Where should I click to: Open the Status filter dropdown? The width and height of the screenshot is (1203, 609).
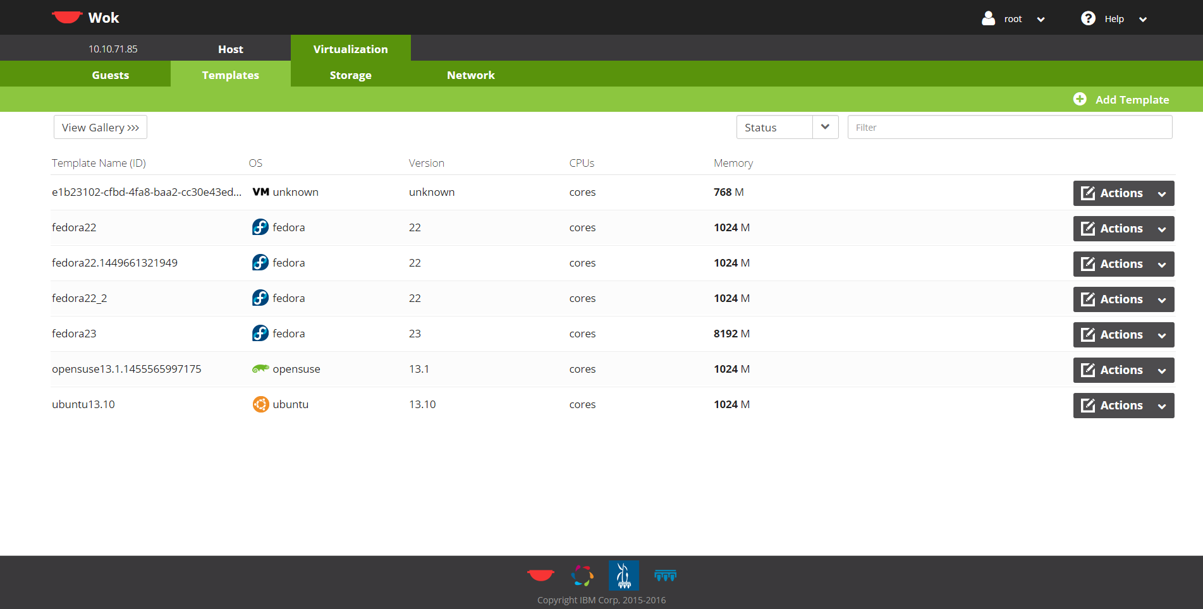(x=787, y=127)
